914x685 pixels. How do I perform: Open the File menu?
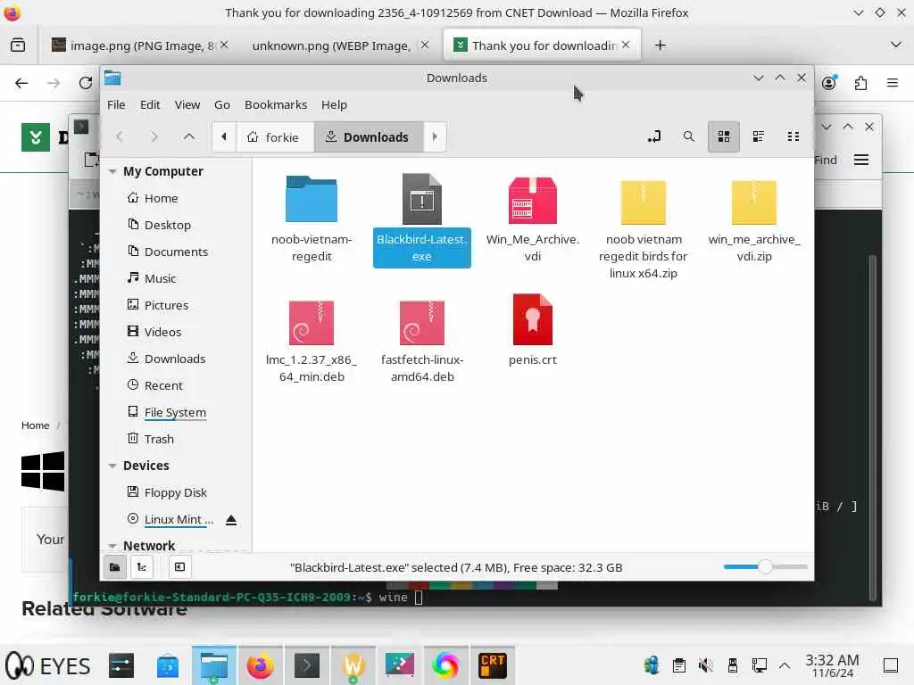(x=116, y=105)
